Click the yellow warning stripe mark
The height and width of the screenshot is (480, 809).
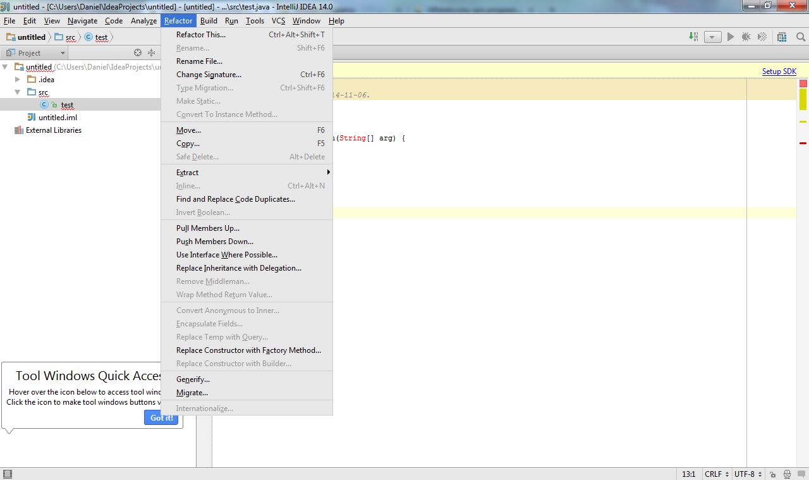coord(803,121)
